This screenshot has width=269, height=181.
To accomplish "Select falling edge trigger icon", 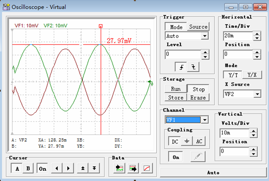I will [193, 67].
